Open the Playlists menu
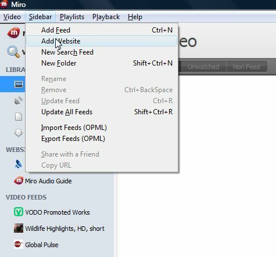The height and width of the screenshot is (257, 276). (x=72, y=17)
